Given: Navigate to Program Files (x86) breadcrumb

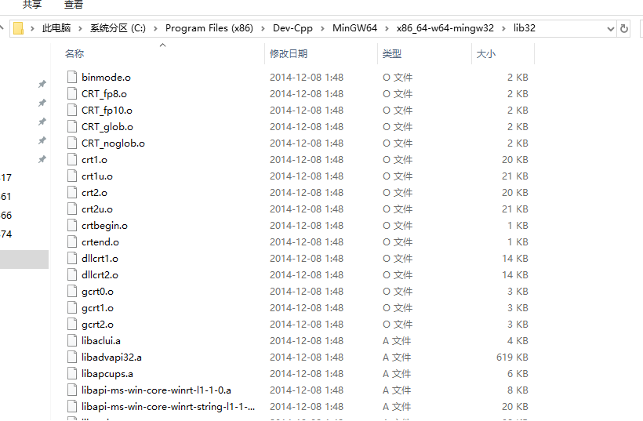Looking at the screenshot, I should 207,28.
